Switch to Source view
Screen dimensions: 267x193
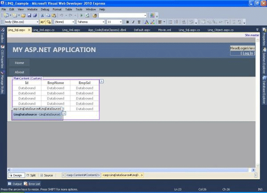(47, 176)
